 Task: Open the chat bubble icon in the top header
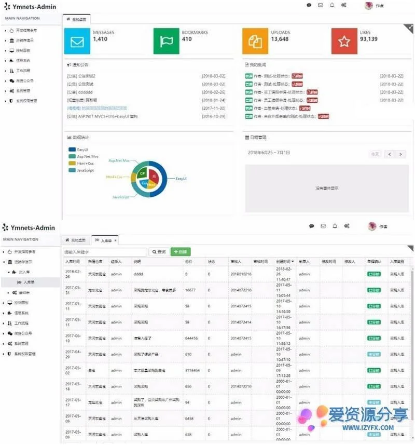(x=310, y=5)
